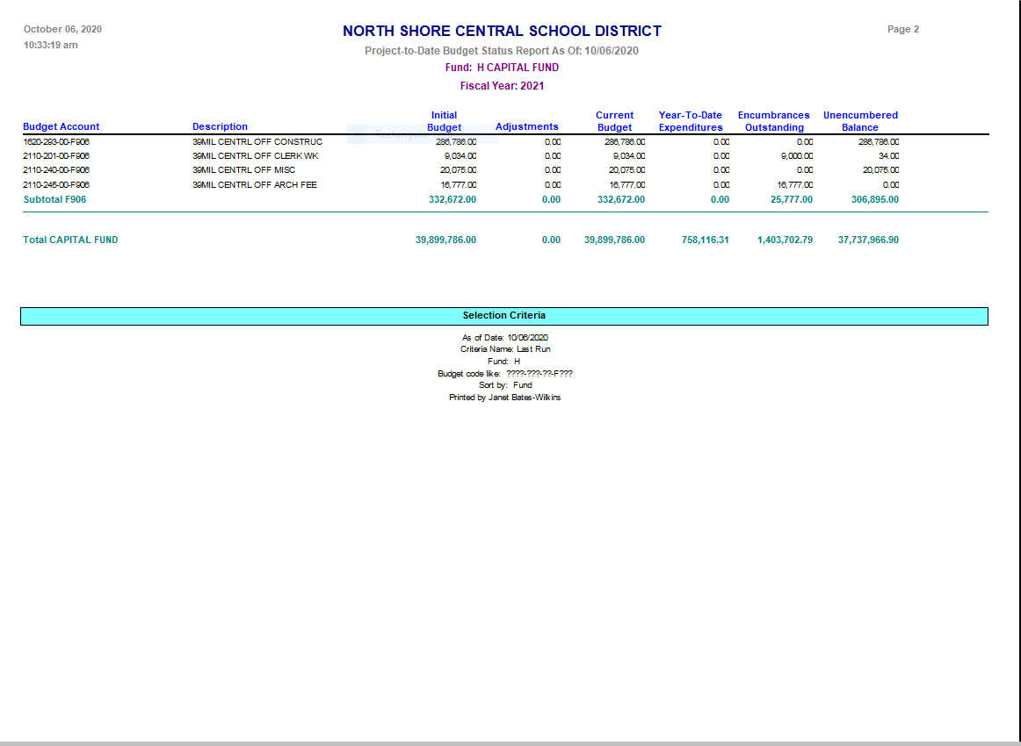Click Total Current Budget '39,899,786.00'
This screenshot has height=746, width=1021.
(x=615, y=240)
